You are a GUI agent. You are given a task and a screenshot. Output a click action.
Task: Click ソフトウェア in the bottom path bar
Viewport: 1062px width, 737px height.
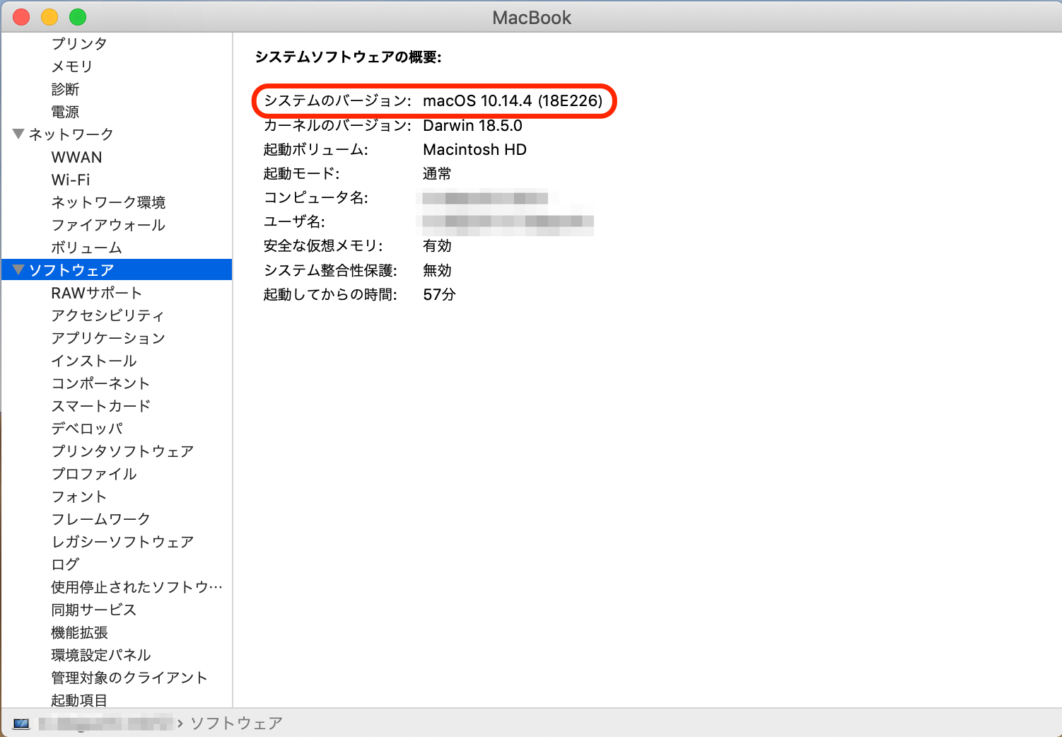click(236, 723)
